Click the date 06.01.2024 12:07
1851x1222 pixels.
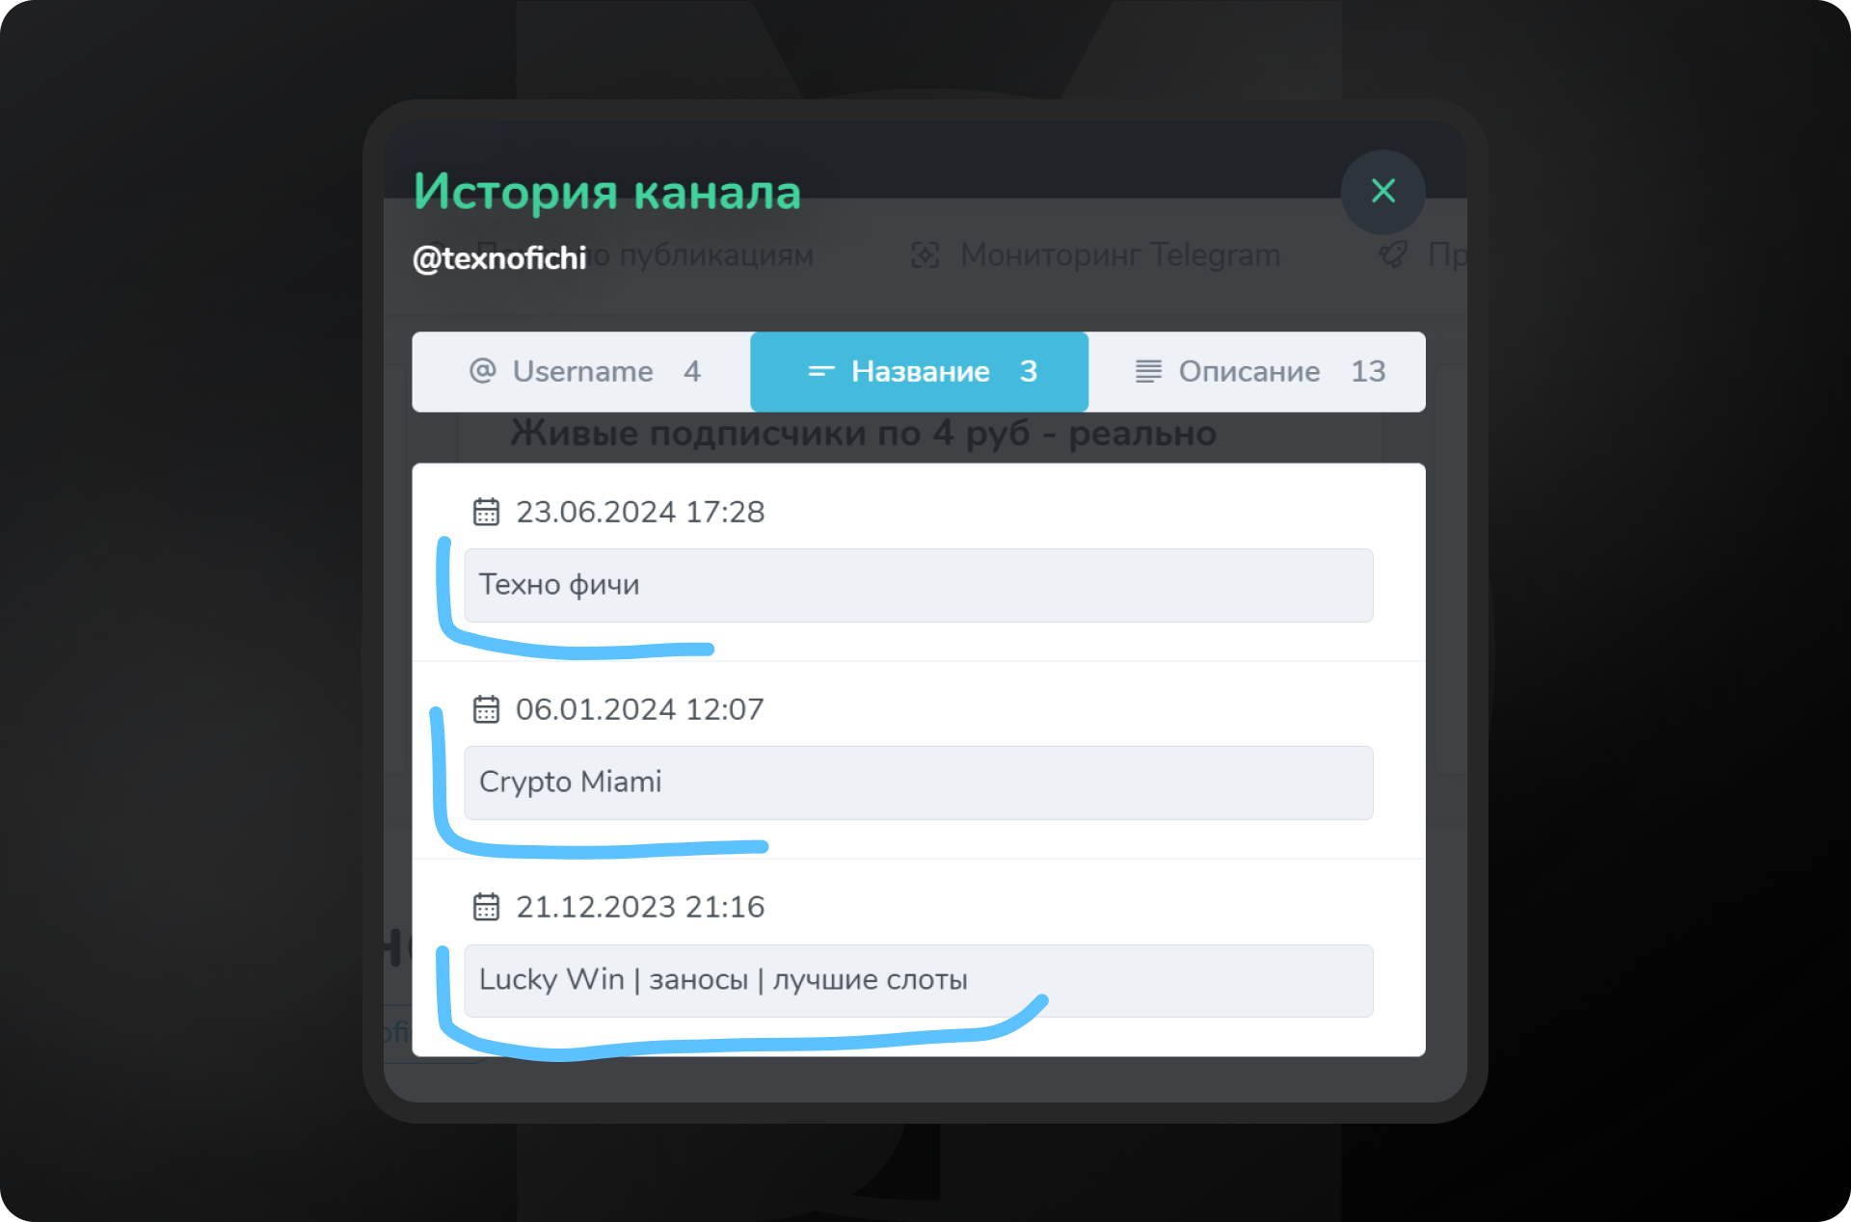(x=640, y=709)
